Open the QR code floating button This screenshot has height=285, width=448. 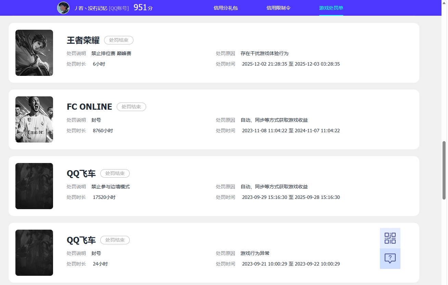pyautogui.click(x=390, y=238)
